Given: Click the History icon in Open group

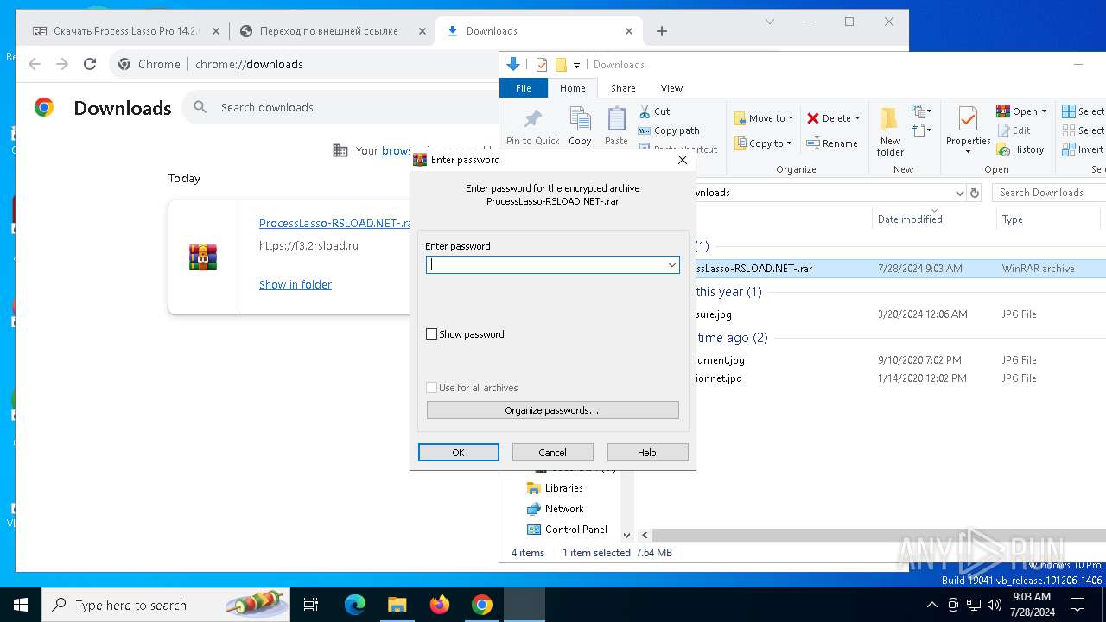Looking at the screenshot, I should 1003,149.
